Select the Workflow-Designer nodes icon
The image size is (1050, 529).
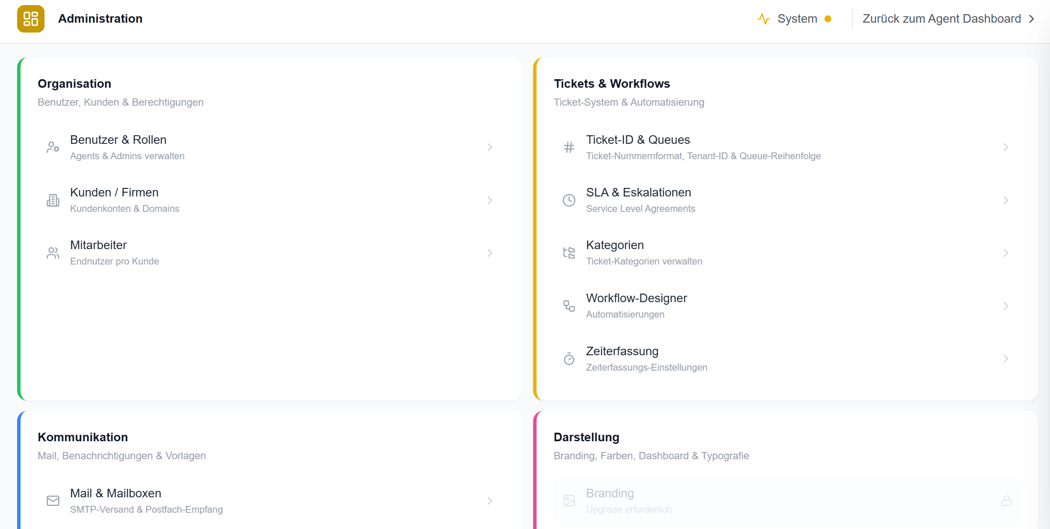pyautogui.click(x=569, y=306)
